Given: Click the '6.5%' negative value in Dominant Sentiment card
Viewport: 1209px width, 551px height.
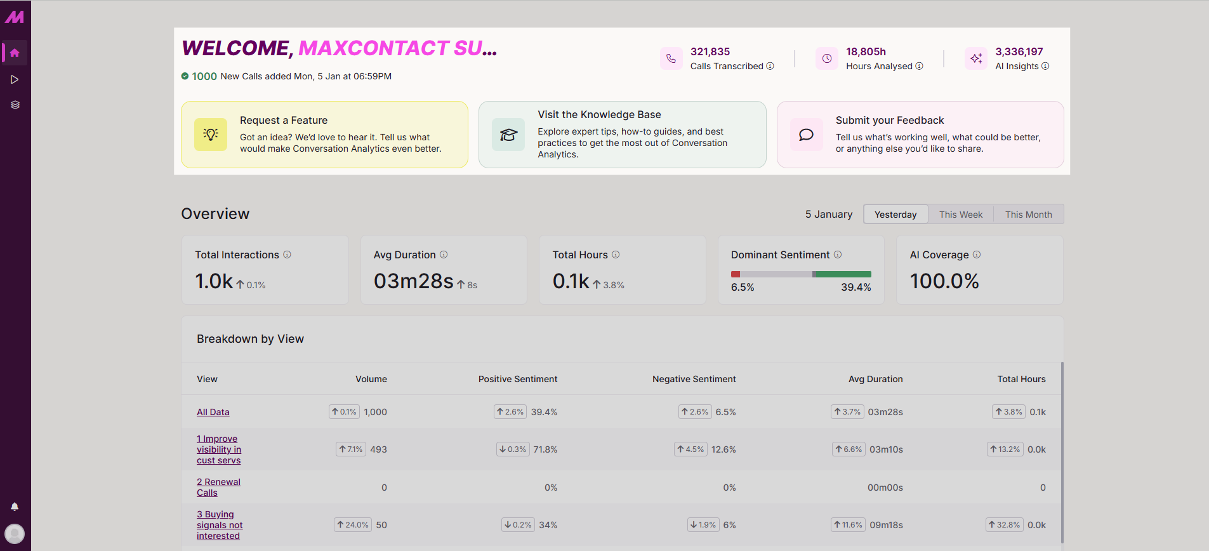Looking at the screenshot, I should click(x=743, y=288).
